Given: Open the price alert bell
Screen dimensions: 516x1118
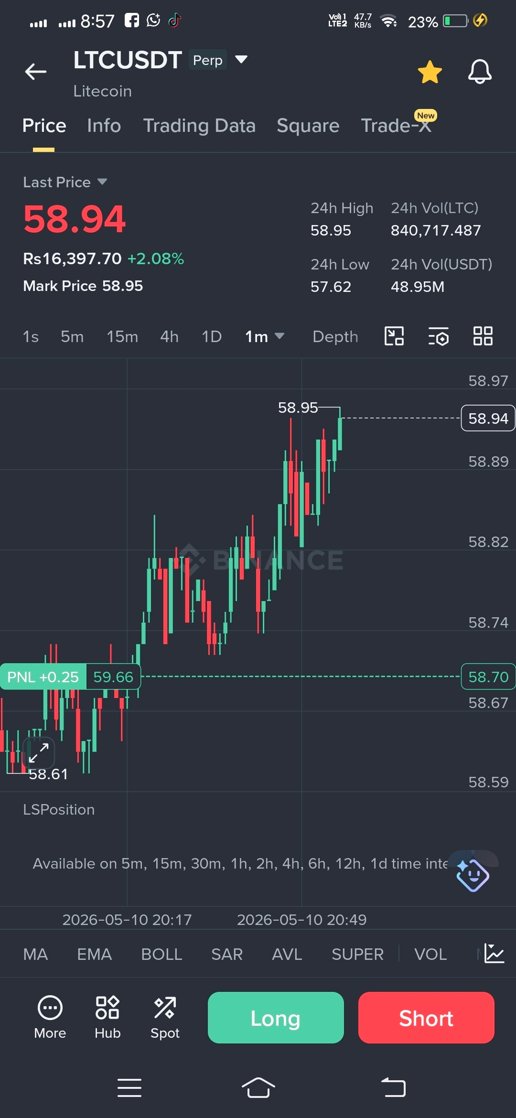Looking at the screenshot, I should click(480, 72).
